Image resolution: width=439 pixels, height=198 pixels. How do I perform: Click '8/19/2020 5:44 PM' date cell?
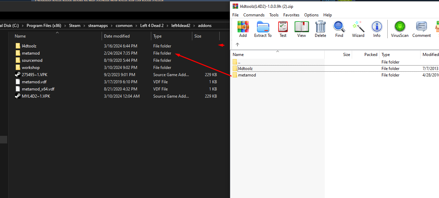click(x=120, y=60)
